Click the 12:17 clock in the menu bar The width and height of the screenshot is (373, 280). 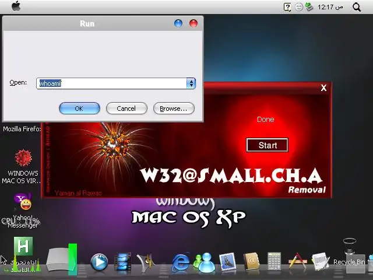[x=330, y=7]
